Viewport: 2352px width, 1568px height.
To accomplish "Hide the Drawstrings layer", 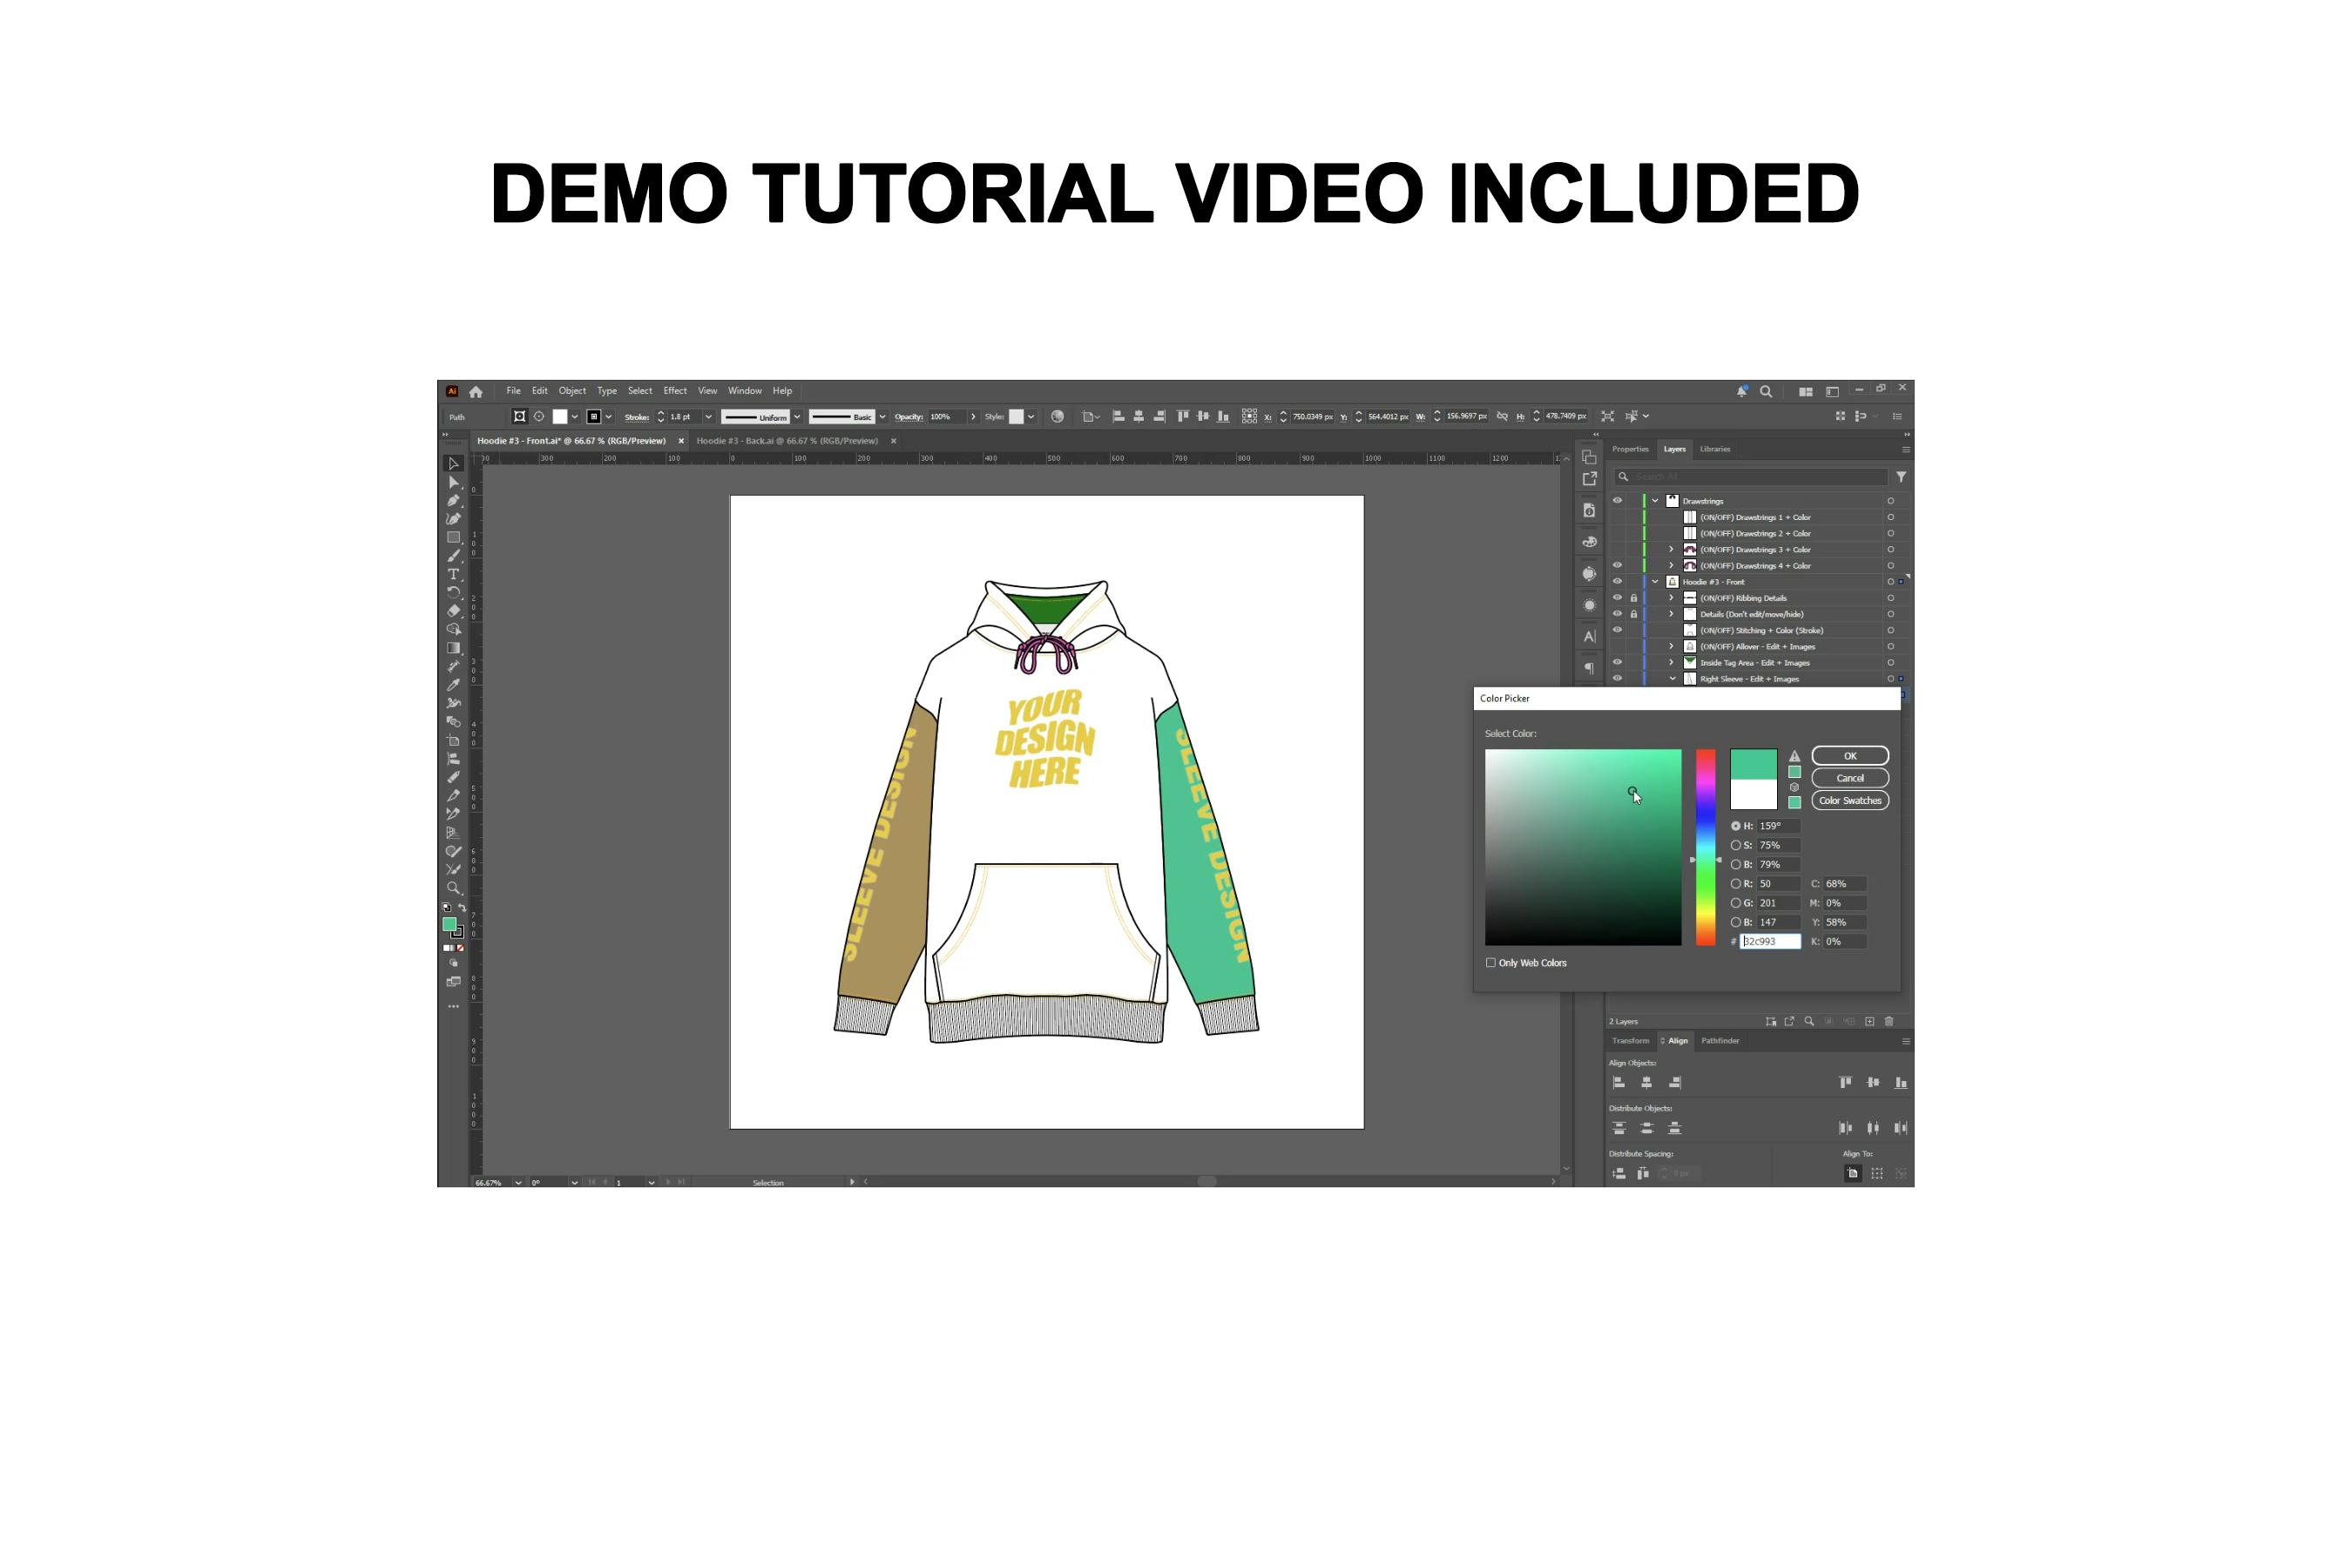I will point(1617,501).
